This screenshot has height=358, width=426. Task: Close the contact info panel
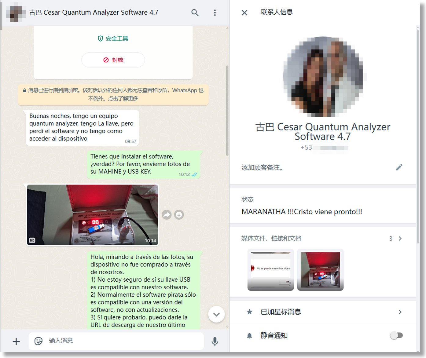244,13
